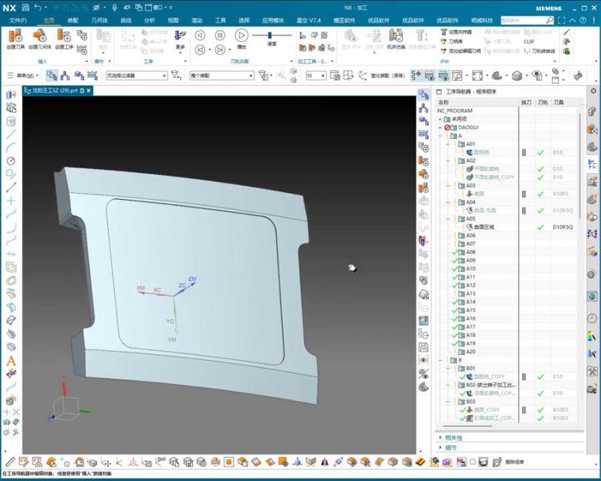Open the 无选择过滤器 dropdown
This screenshot has width=601, height=481.
click(x=164, y=75)
